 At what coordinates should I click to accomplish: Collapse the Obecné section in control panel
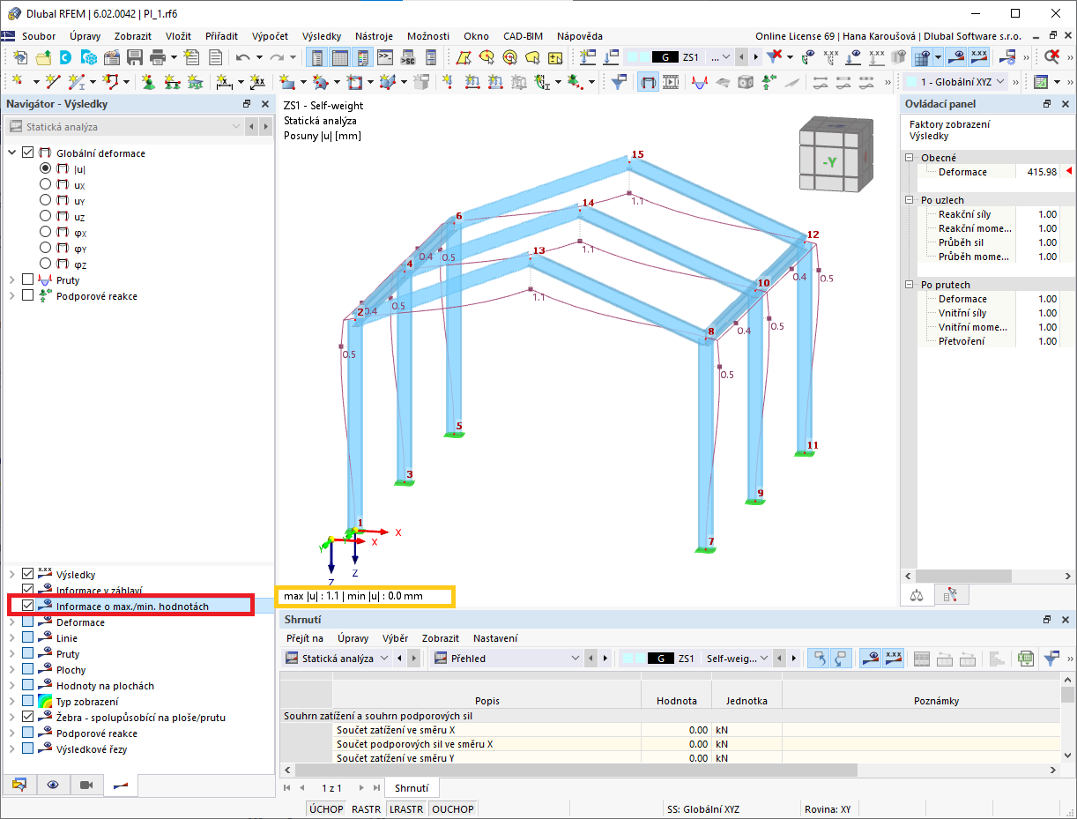[909, 158]
